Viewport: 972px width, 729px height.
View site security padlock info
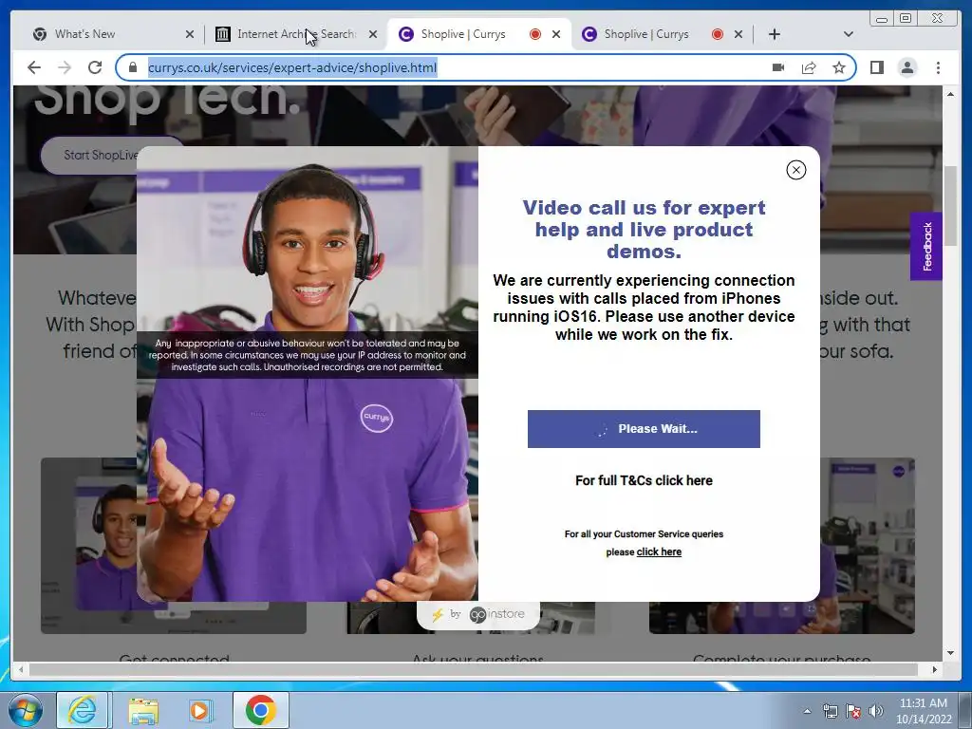pos(133,67)
